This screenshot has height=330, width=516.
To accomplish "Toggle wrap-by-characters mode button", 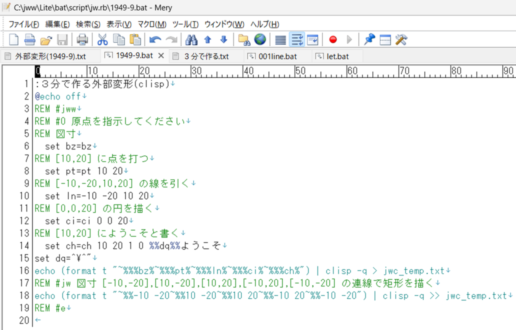I will [x=297, y=40].
